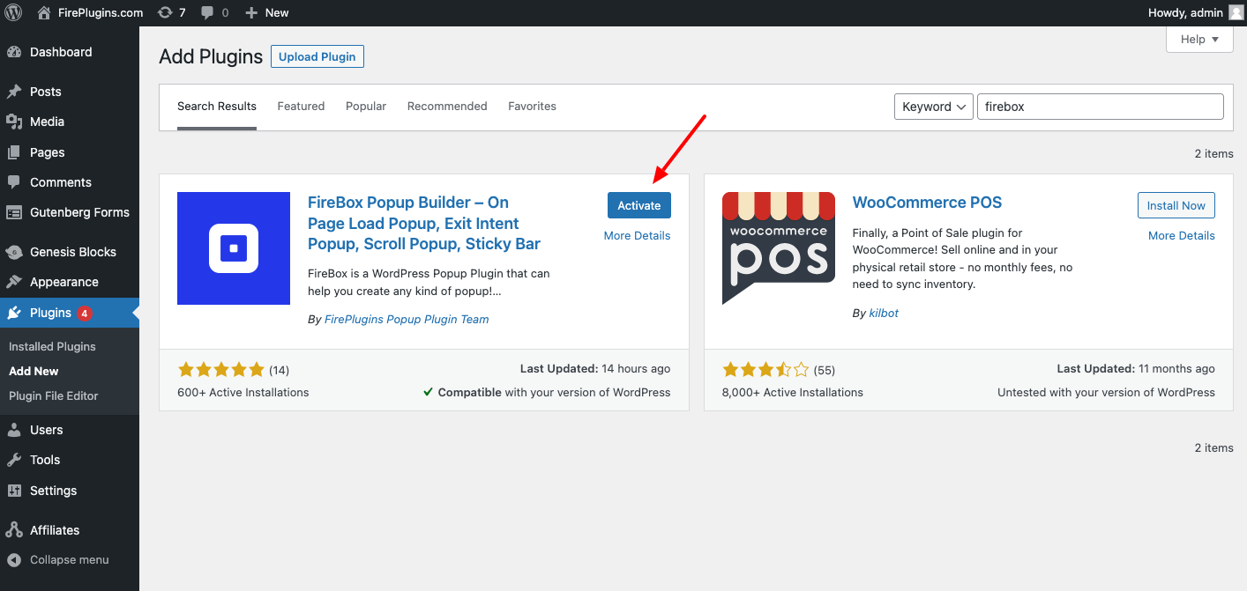1247x591 pixels.
Task: Click the Affiliates icon
Action: [x=14, y=530]
